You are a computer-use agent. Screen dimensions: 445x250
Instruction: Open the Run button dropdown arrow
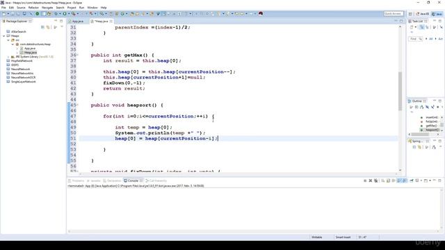click(x=68, y=14)
